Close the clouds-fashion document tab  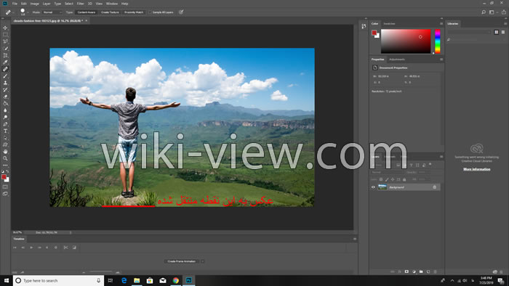(x=87, y=20)
